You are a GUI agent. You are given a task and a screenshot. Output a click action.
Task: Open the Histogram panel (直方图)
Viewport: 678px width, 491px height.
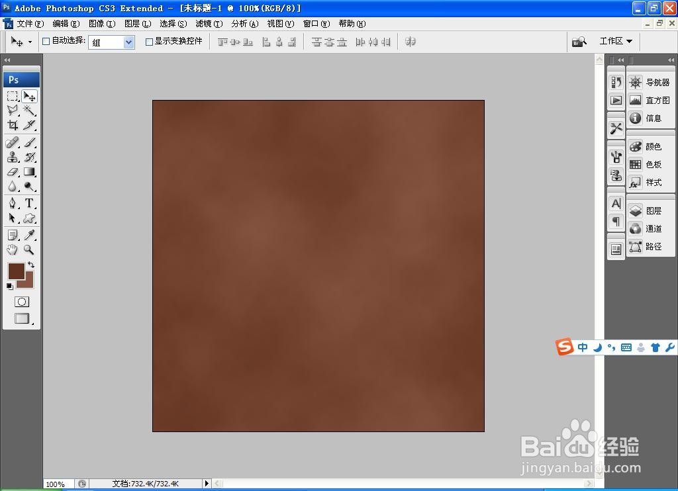pos(650,101)
